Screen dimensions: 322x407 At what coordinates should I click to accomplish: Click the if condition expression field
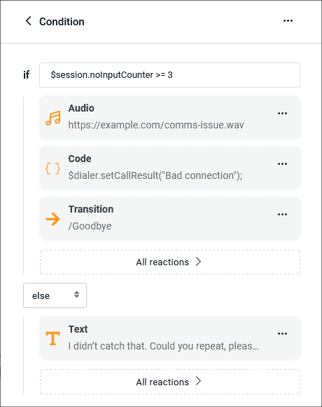pos(170,75)
